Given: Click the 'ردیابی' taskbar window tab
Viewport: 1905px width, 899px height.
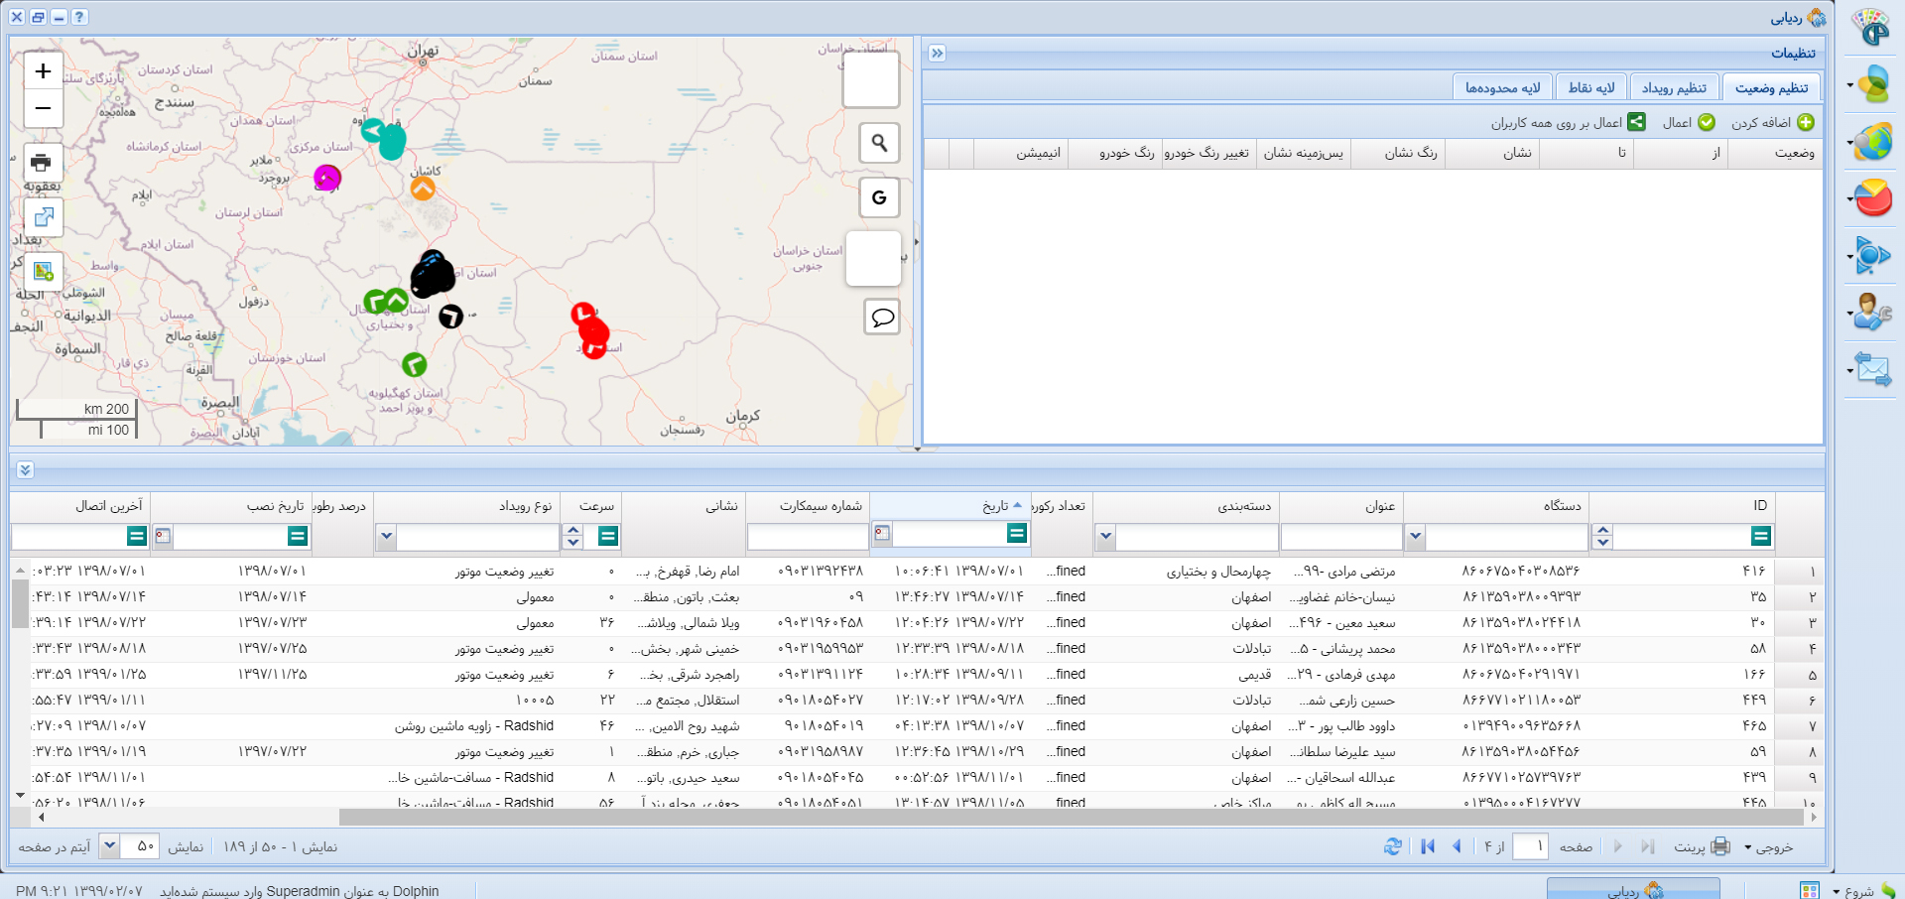Looking at the screenshot, I should coord(1632,890).
